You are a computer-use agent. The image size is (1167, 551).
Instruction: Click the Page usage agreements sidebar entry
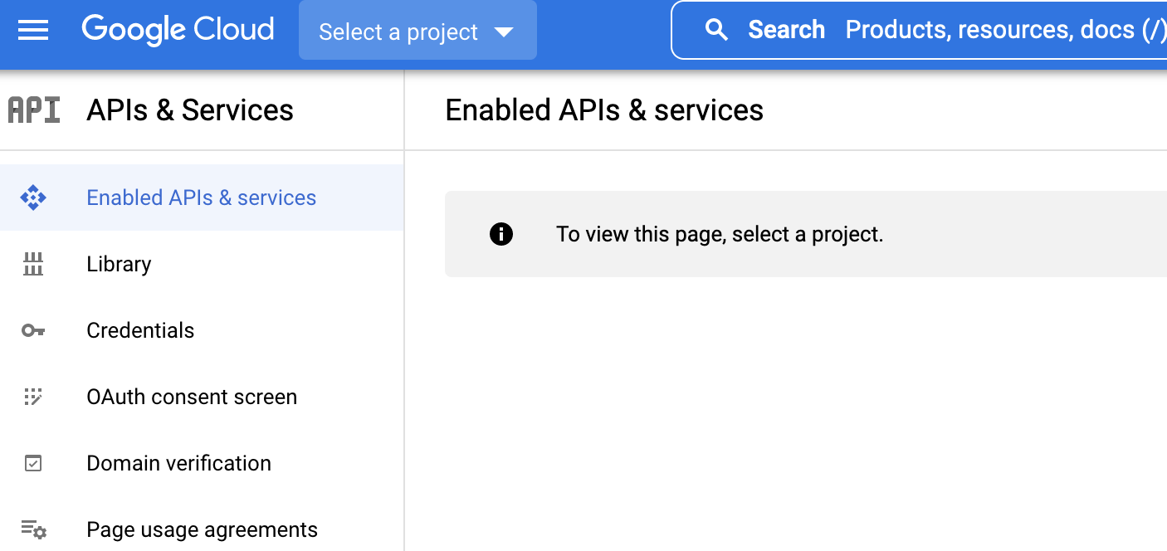[x=202, y=529]
